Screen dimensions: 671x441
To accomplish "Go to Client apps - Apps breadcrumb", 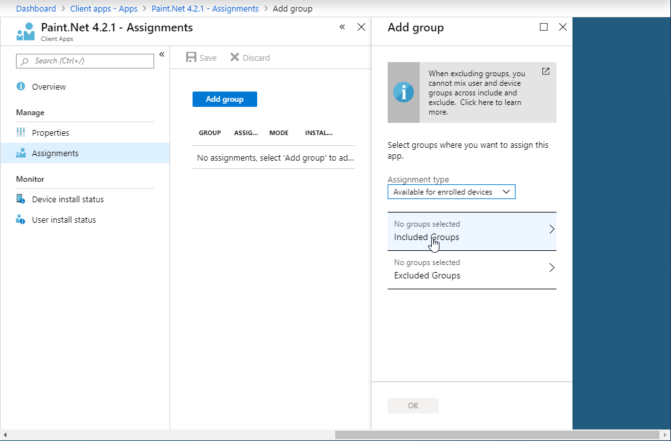I will coord(104,9).
